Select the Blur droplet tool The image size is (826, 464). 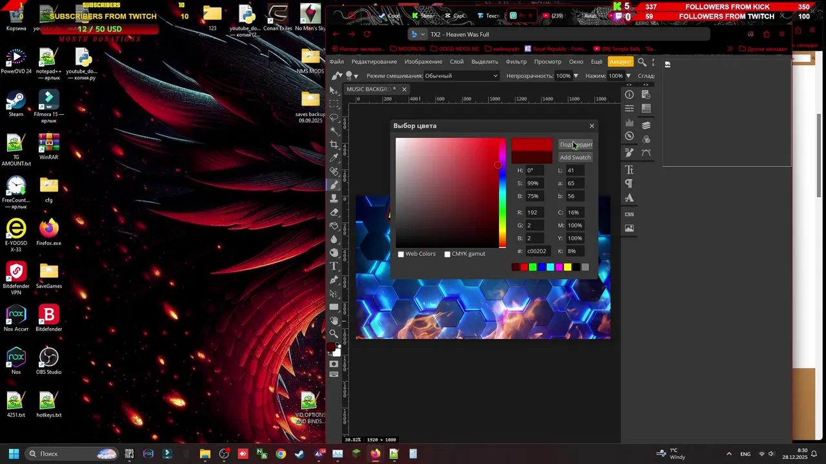pyautogui.click(x=334, y=239)
